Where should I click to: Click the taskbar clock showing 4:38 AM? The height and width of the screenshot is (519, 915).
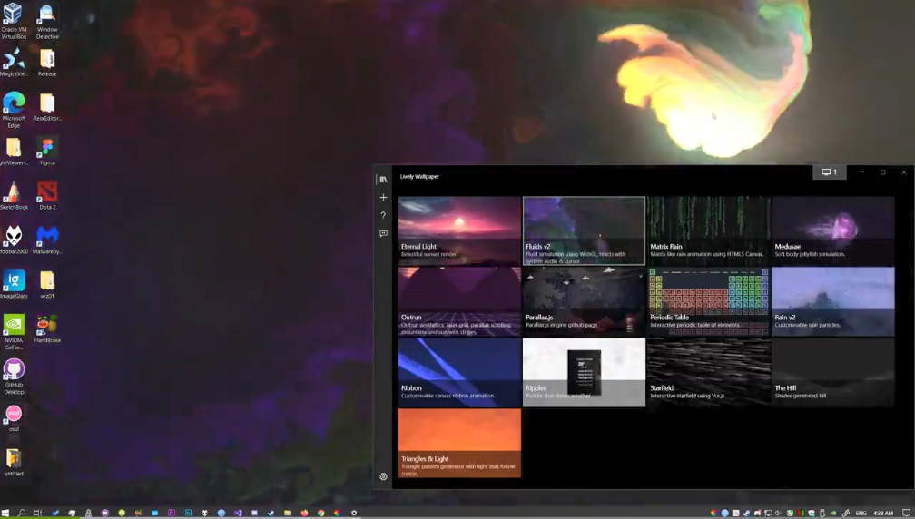click(x=883, y=514)
